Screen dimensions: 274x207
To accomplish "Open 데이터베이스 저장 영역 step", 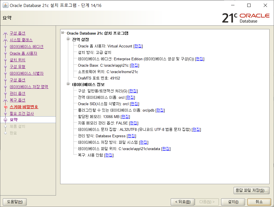I will (x=29, y=87).
